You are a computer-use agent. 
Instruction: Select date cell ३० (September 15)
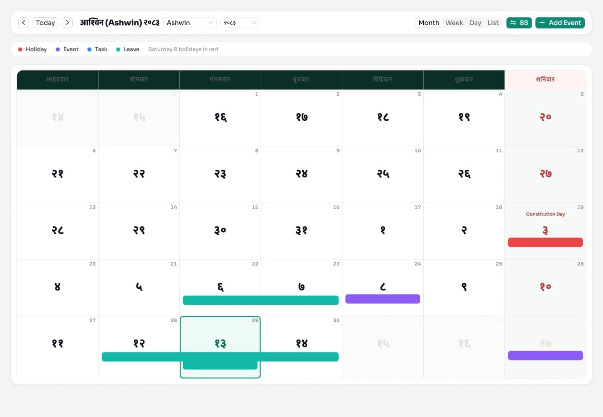click(220, 231)
